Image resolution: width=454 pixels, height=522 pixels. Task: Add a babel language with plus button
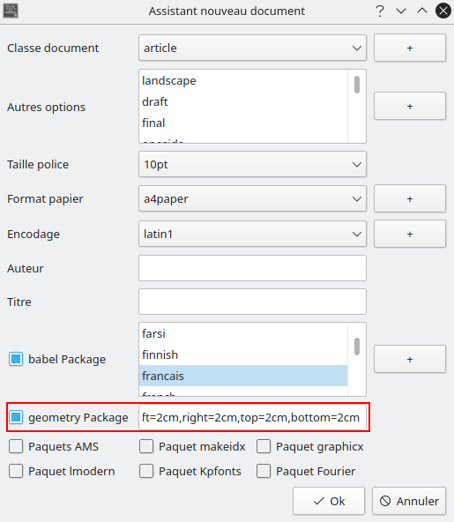point(410,359)
